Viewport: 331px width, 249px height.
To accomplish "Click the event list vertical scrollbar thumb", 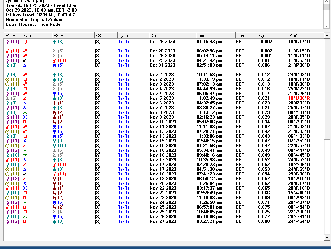I will point(327,89).
